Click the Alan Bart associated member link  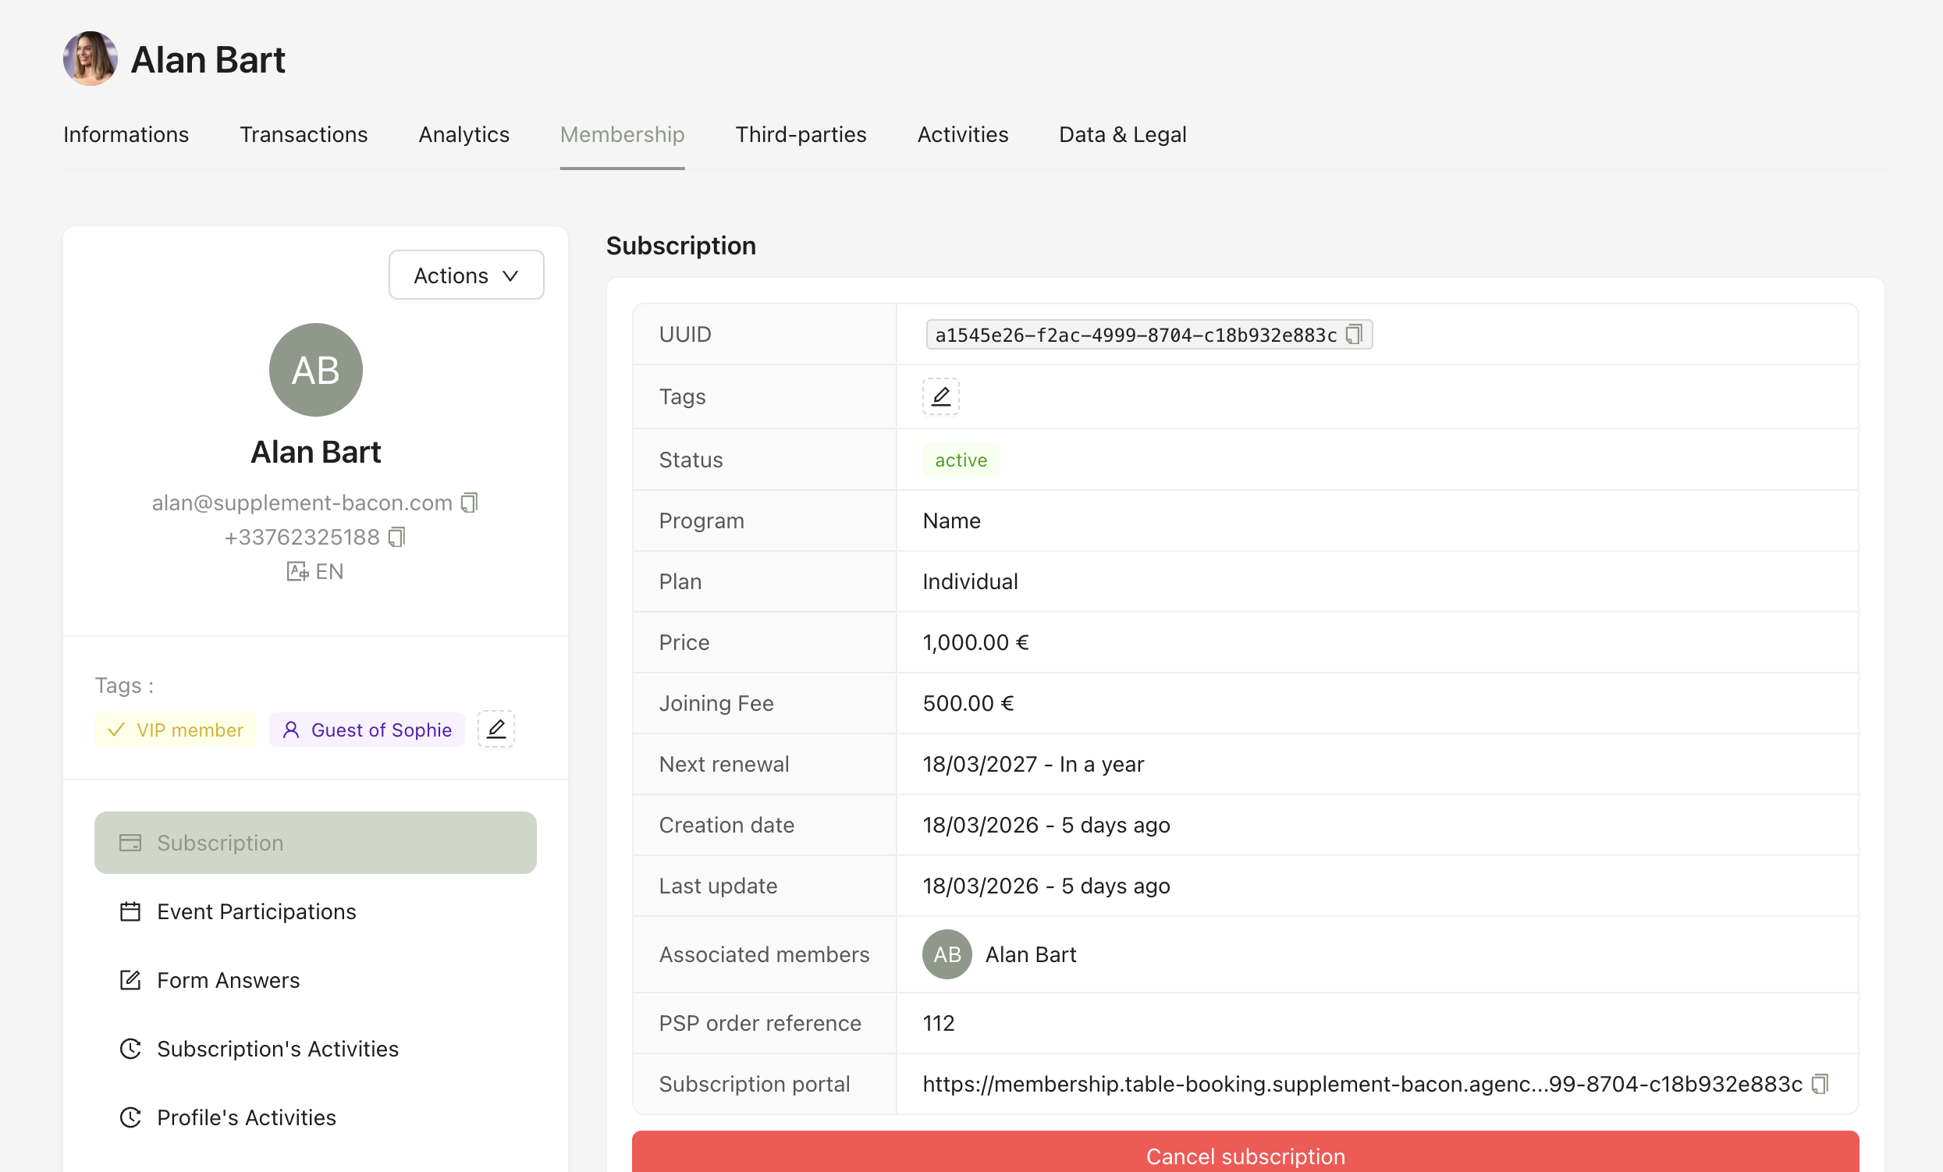click(1030, 954)
